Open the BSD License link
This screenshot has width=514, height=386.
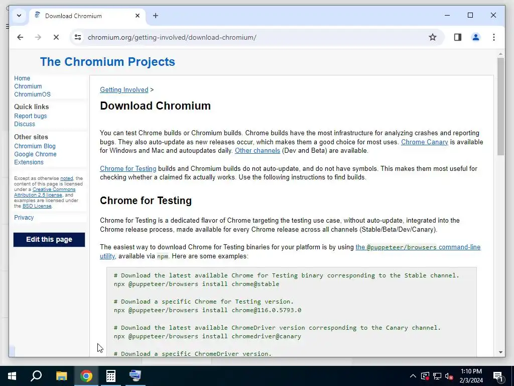(37, 206)
